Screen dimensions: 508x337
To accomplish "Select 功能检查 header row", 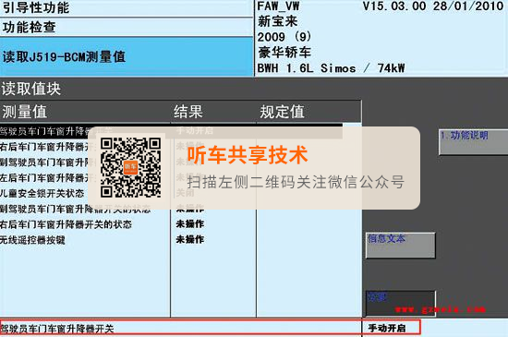I will 127,27.
